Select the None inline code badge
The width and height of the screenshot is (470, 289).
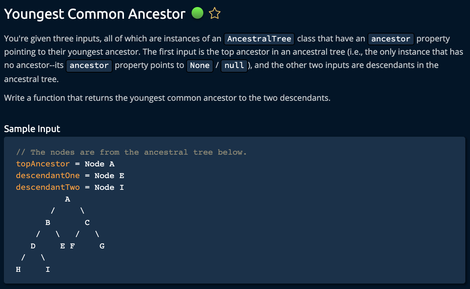click(200, 65)
